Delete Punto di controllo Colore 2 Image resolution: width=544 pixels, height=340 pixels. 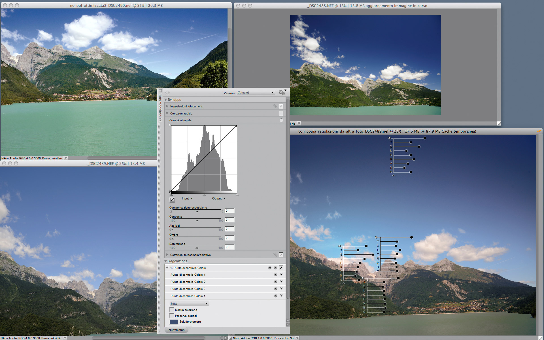pyautogui.click(x=275, y=282)
